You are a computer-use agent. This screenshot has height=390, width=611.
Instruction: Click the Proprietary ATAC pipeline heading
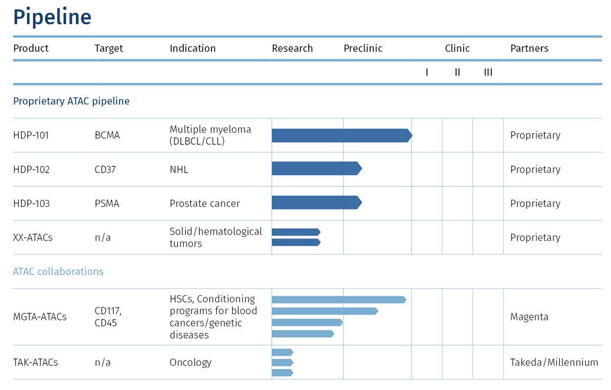click(x=71, y=101)
